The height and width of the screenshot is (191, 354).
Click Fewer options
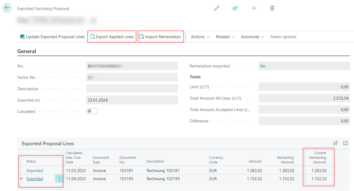[x=283, y=37]
